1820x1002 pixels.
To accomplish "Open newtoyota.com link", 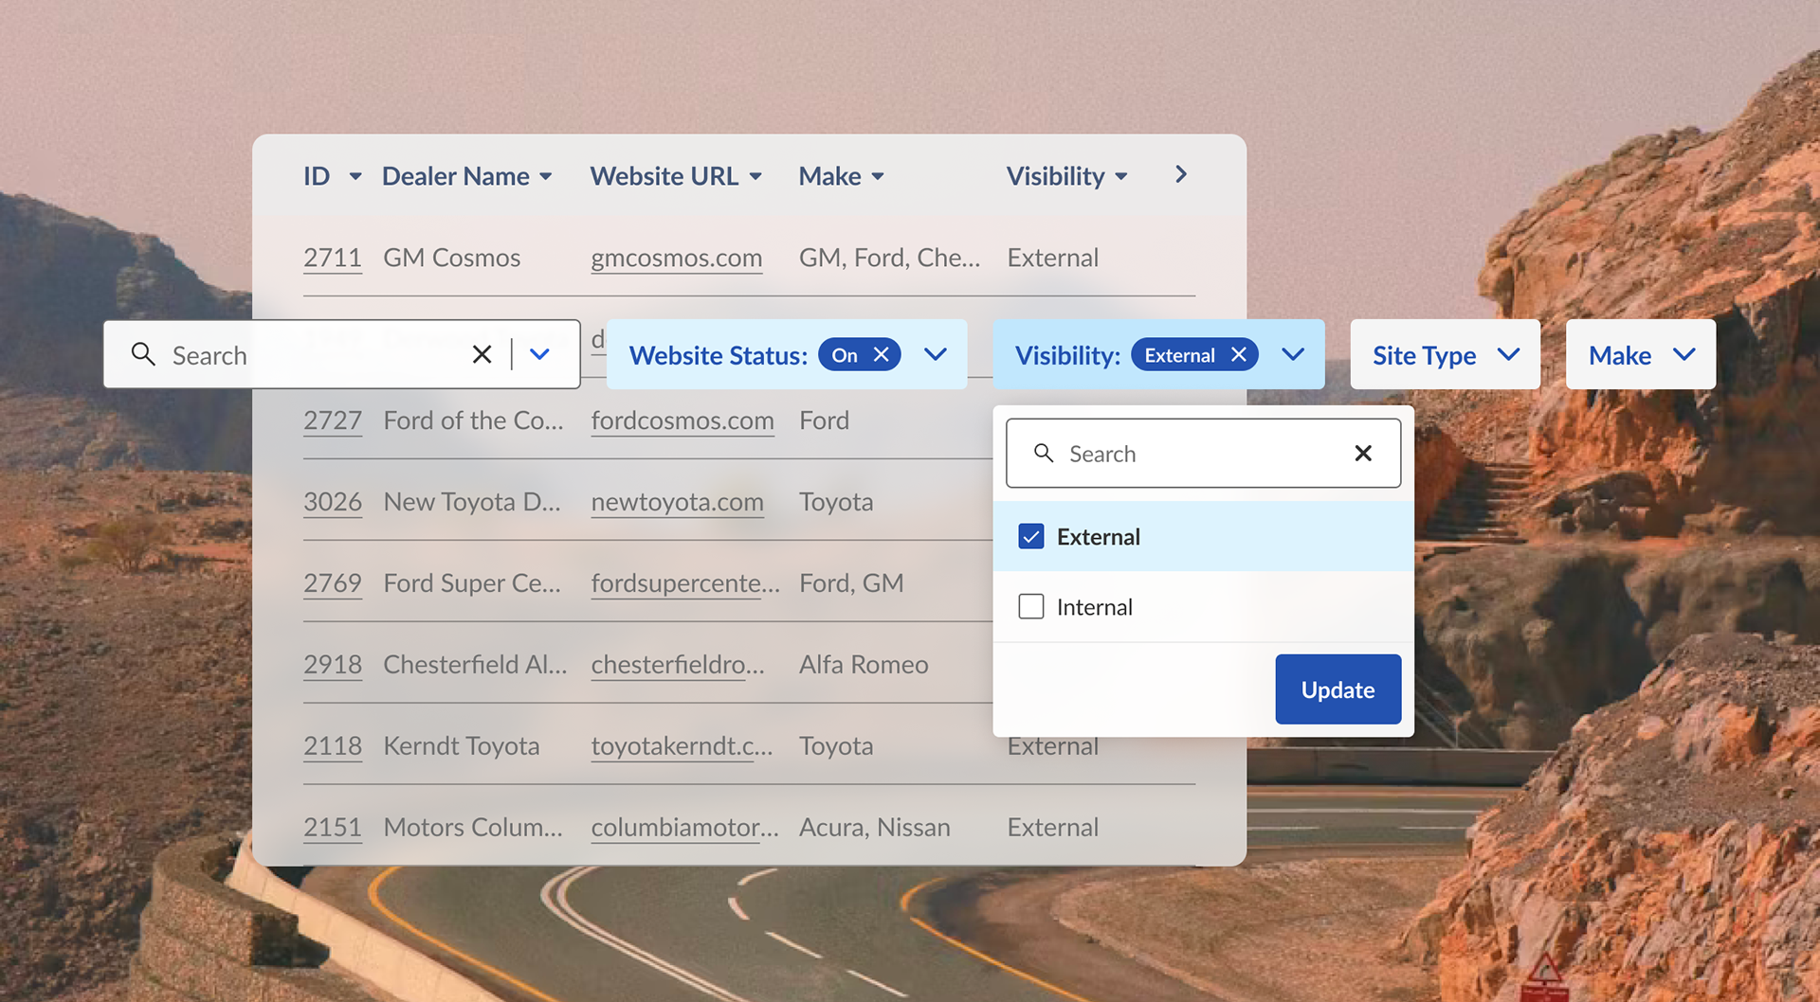I will tap(678, 502).
